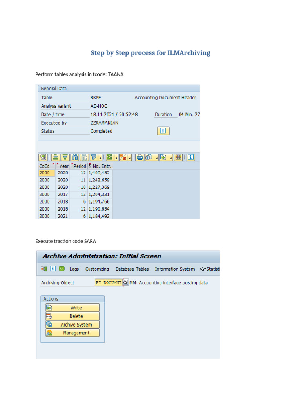Click the entry count 1,242,659
The width and height of the screenshot is (301, 401).
pos(99,180)
